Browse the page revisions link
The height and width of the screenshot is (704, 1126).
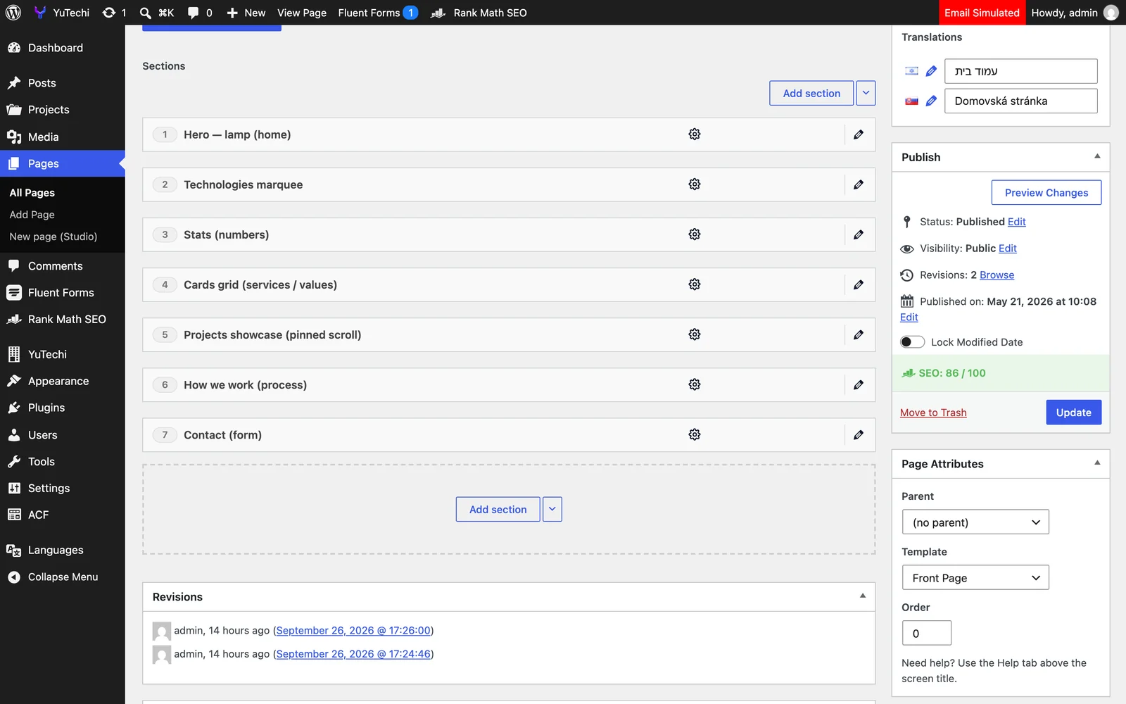[x=997, y=275]
